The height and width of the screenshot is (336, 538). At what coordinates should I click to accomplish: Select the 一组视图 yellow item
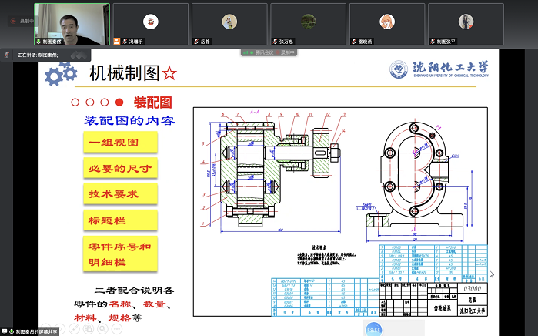[x=120, y=143]
